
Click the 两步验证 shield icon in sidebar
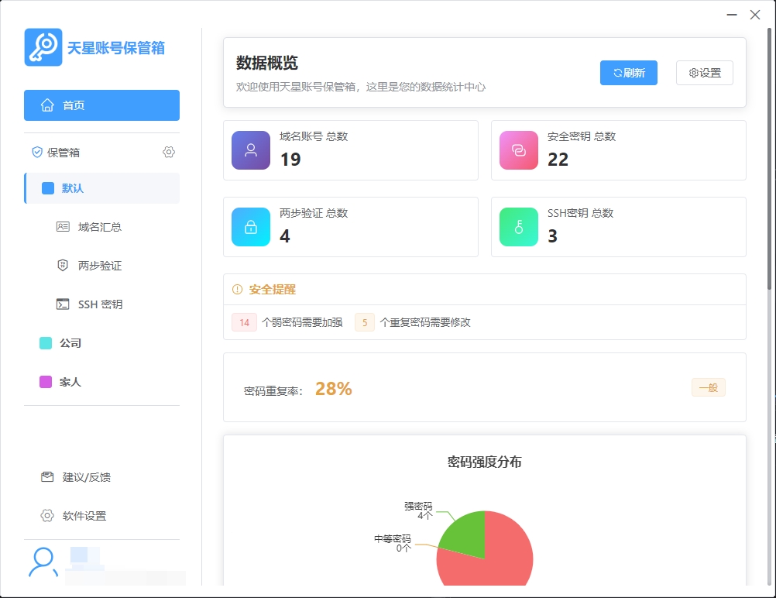pyautogui.click(x=65, y=265)
